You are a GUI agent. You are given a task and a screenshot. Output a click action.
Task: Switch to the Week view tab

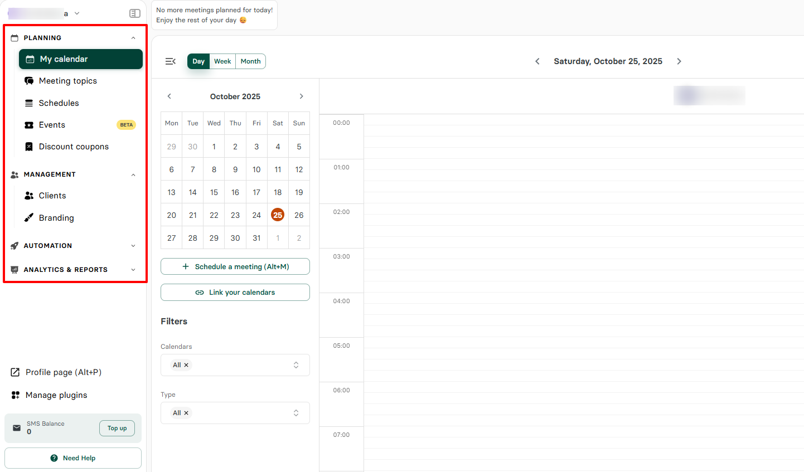[222, 61]
